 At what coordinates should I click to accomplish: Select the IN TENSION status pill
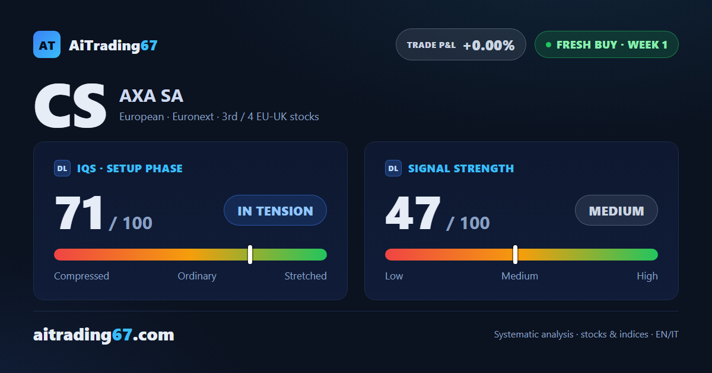point(275,210)
